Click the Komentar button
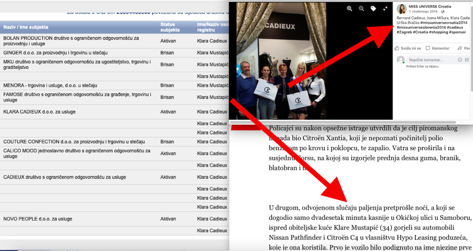Screen dimensions: 473x251 (438, 48)
